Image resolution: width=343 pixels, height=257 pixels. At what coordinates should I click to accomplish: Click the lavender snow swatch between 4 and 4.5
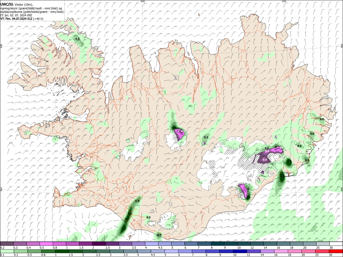point(151,244)
